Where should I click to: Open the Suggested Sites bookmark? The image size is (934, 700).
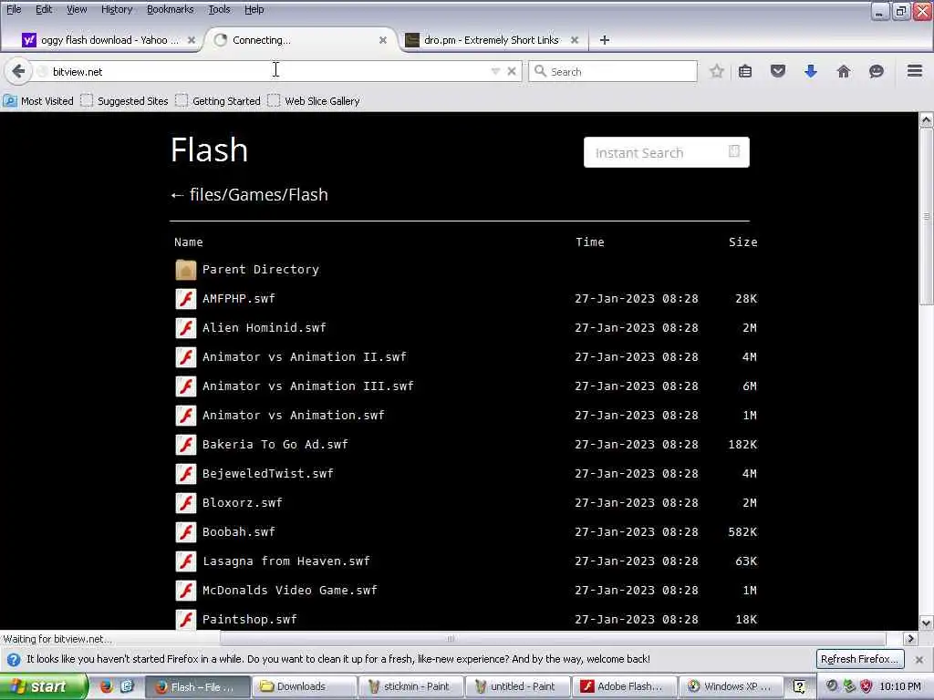[x=125, y=101]
